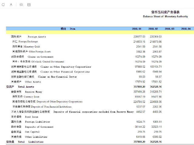Image resolution: width=194 pixels, height=145 pixels.
Task: Select the 'Total Assets' row label
Action: pyautogui.click(x=26, y=87)
